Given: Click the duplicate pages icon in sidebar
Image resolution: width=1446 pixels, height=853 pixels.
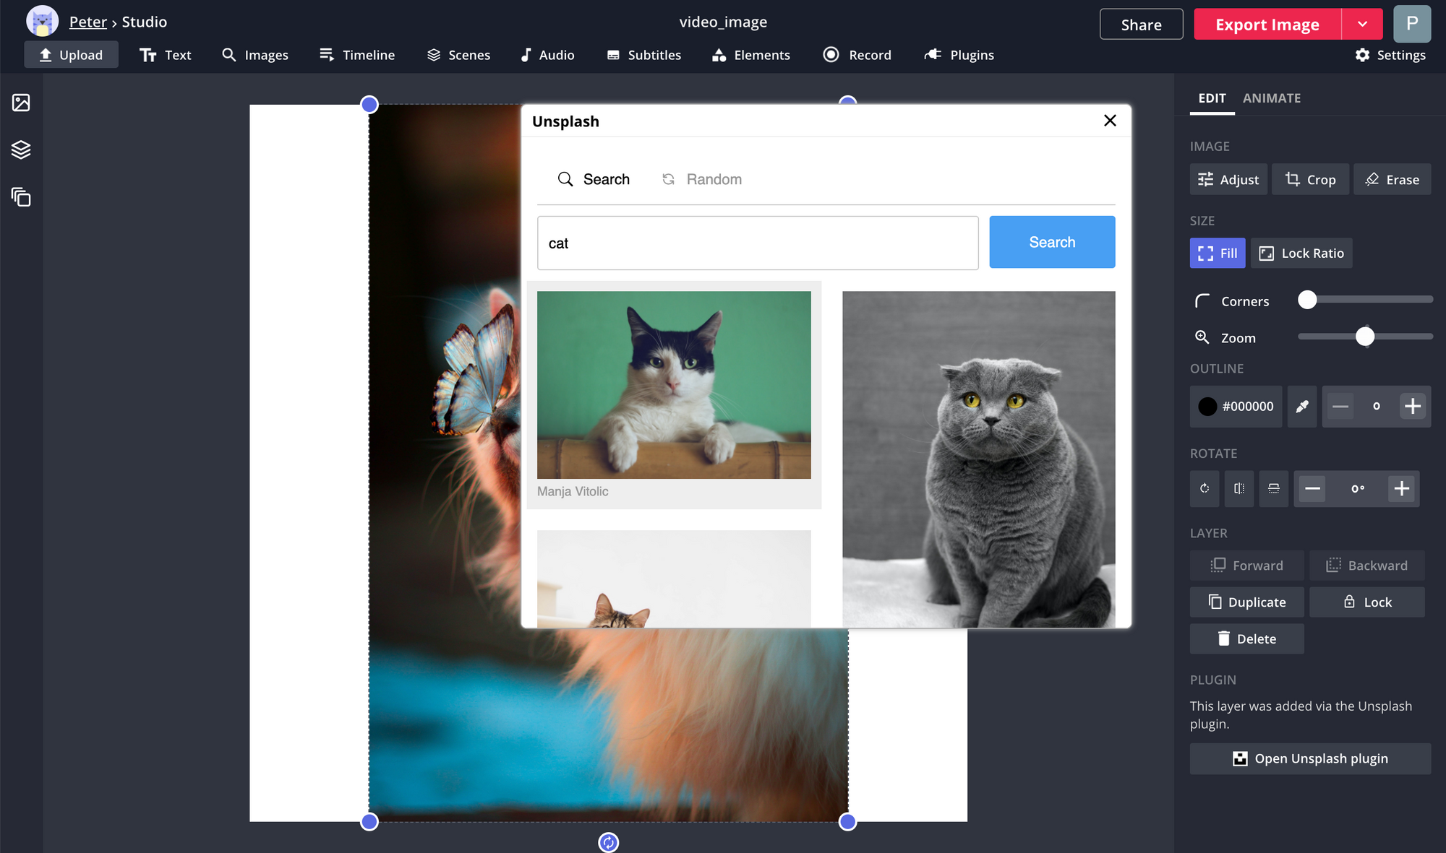Looking at the screenshot, I should click(x=21, y=196).
